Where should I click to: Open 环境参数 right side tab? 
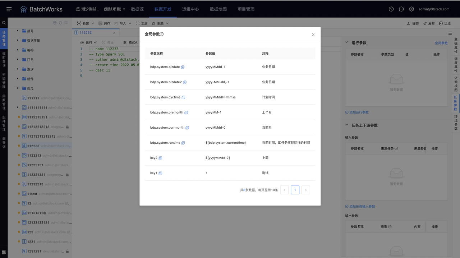tap(456, 123)
